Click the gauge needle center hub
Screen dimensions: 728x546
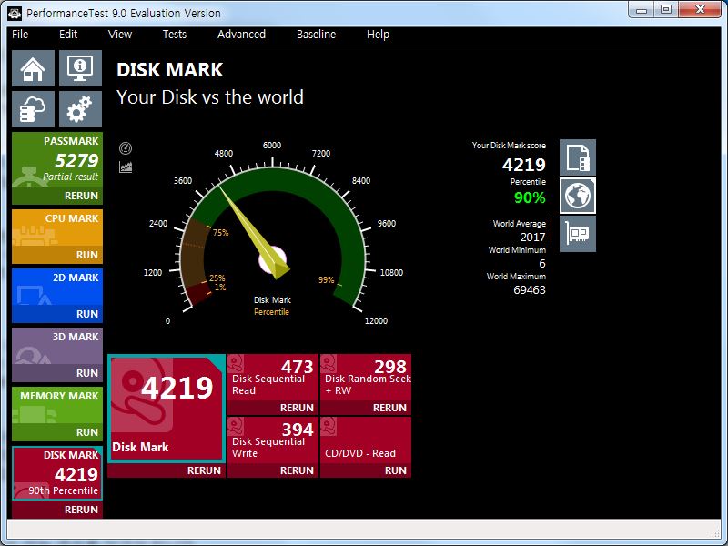[x=272, y=259]
